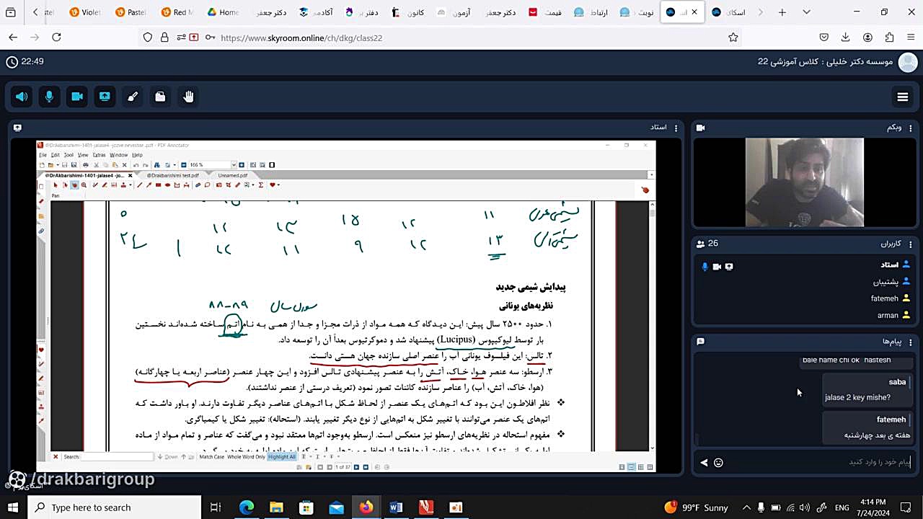The height and width of the screenshot is (519, 923).
Task: Open View menu in PDF Annotator
Action: [x=83, y=155]
